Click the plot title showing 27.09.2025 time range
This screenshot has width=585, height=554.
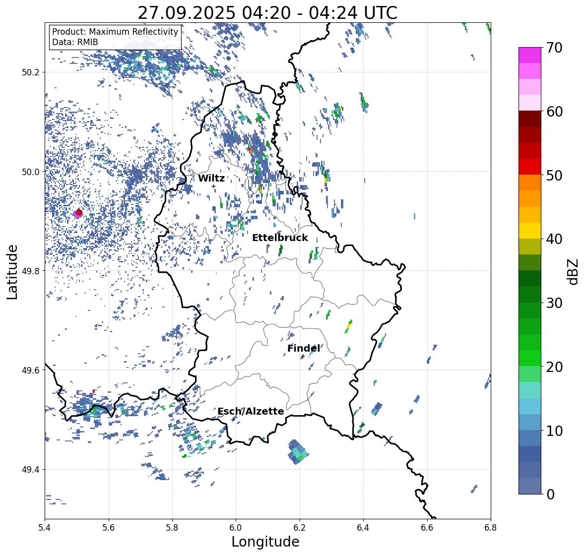[x=267, y=13]
